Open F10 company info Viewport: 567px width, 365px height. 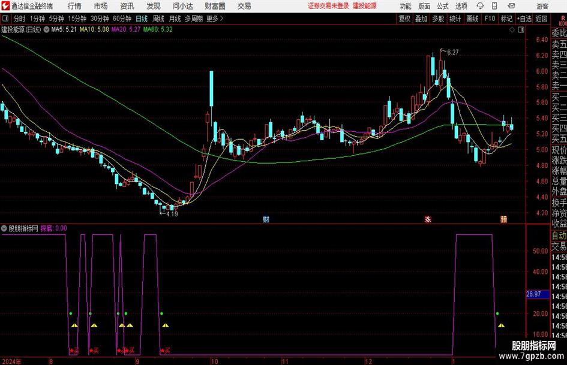tap(490, 19)
